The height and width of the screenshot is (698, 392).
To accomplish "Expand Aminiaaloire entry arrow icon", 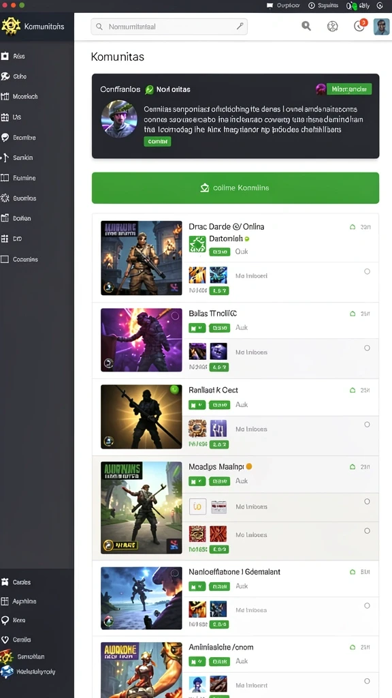I will [x=353, y=648].
